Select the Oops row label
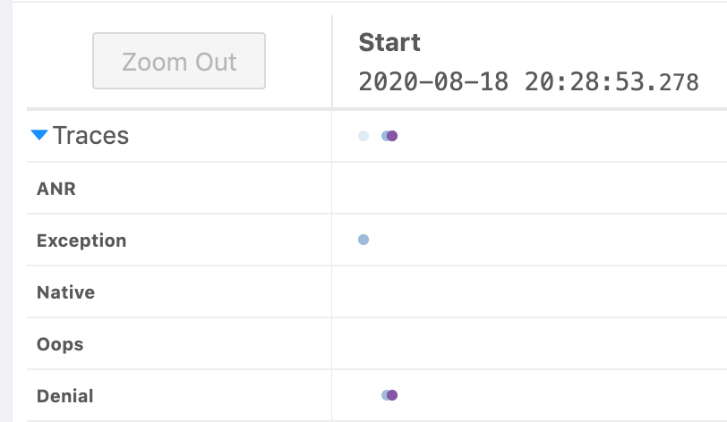Screen dimensions: 727x422 point(60,344)
